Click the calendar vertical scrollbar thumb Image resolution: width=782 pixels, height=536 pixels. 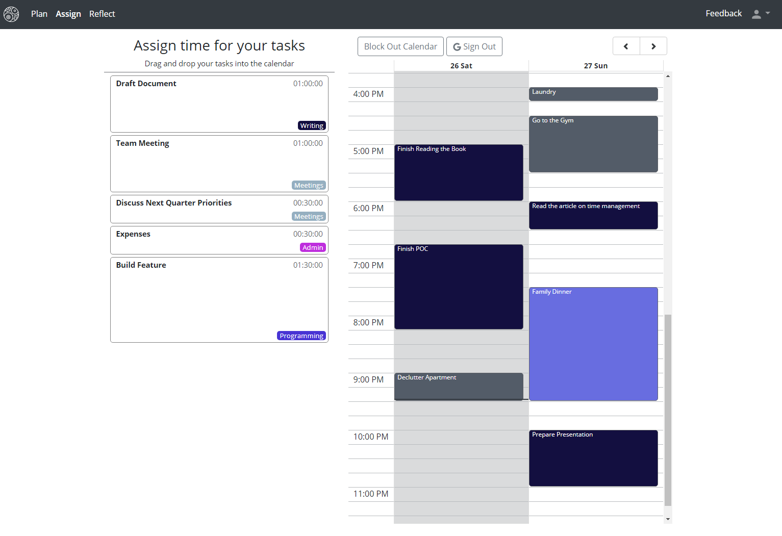click(x=668, y=410)
